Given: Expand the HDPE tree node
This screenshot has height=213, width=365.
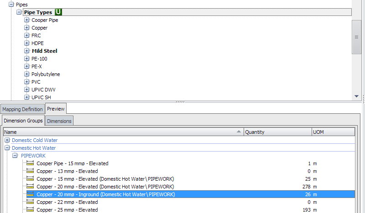Looking at the screenshot, I should (x=27, y=43).
